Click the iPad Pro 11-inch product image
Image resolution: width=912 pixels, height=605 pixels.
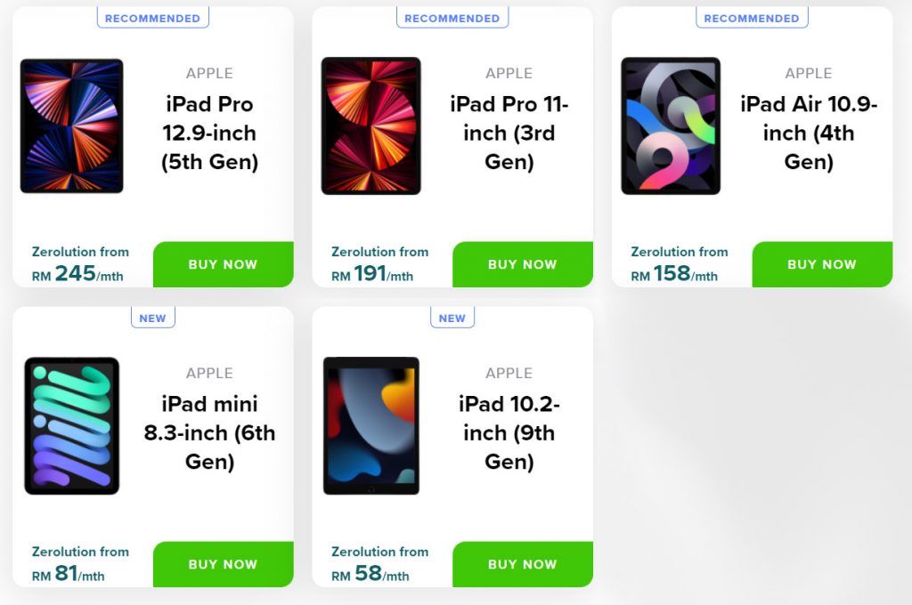[370, 126]
